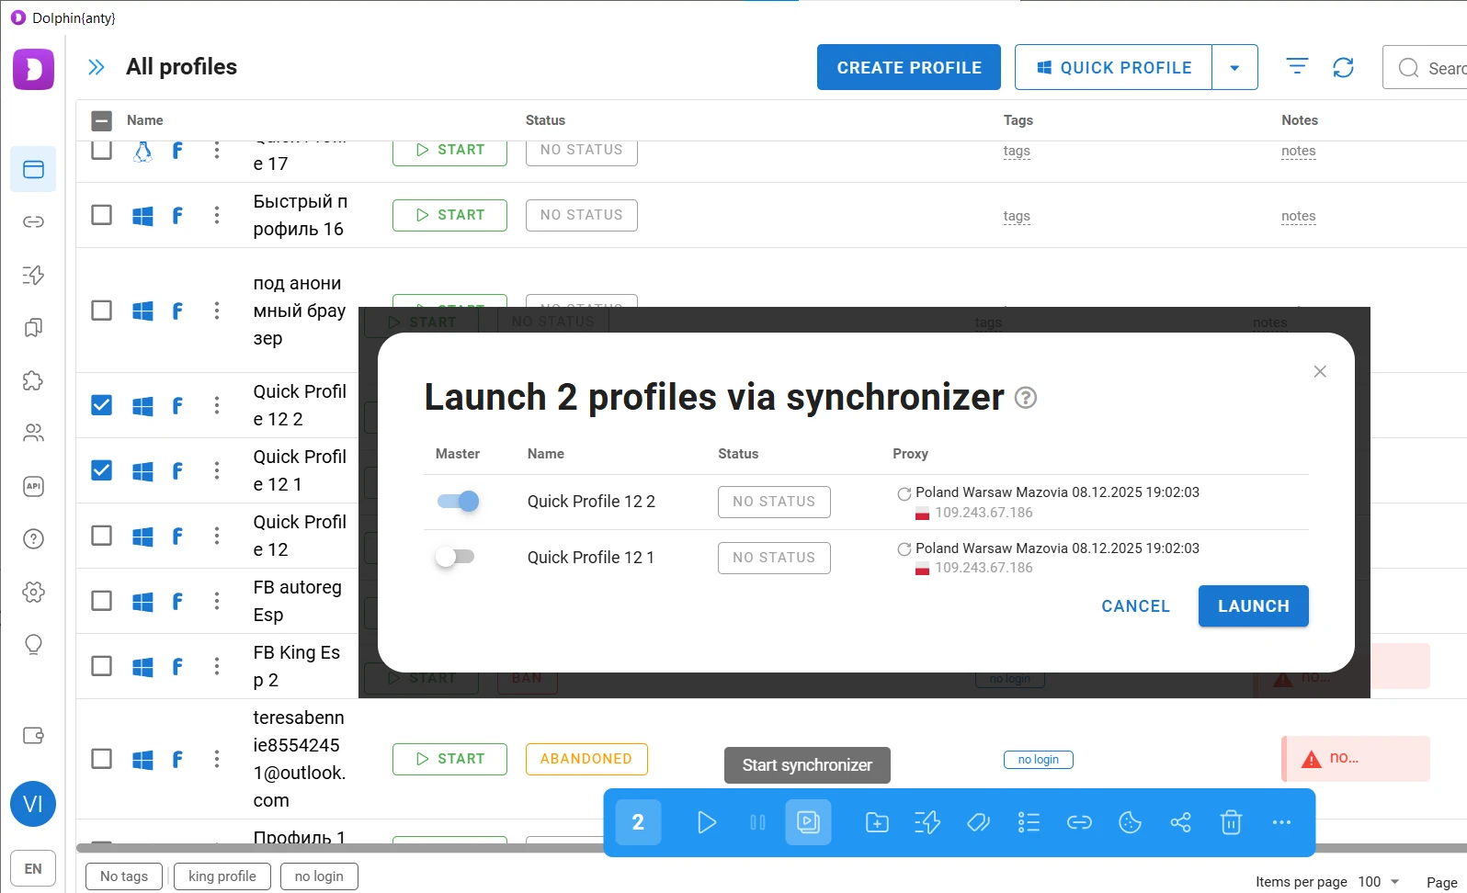Screen dimensions: 1467x893
Task: Open the wallet billing sidebar icon
Action: coord(33,735)
